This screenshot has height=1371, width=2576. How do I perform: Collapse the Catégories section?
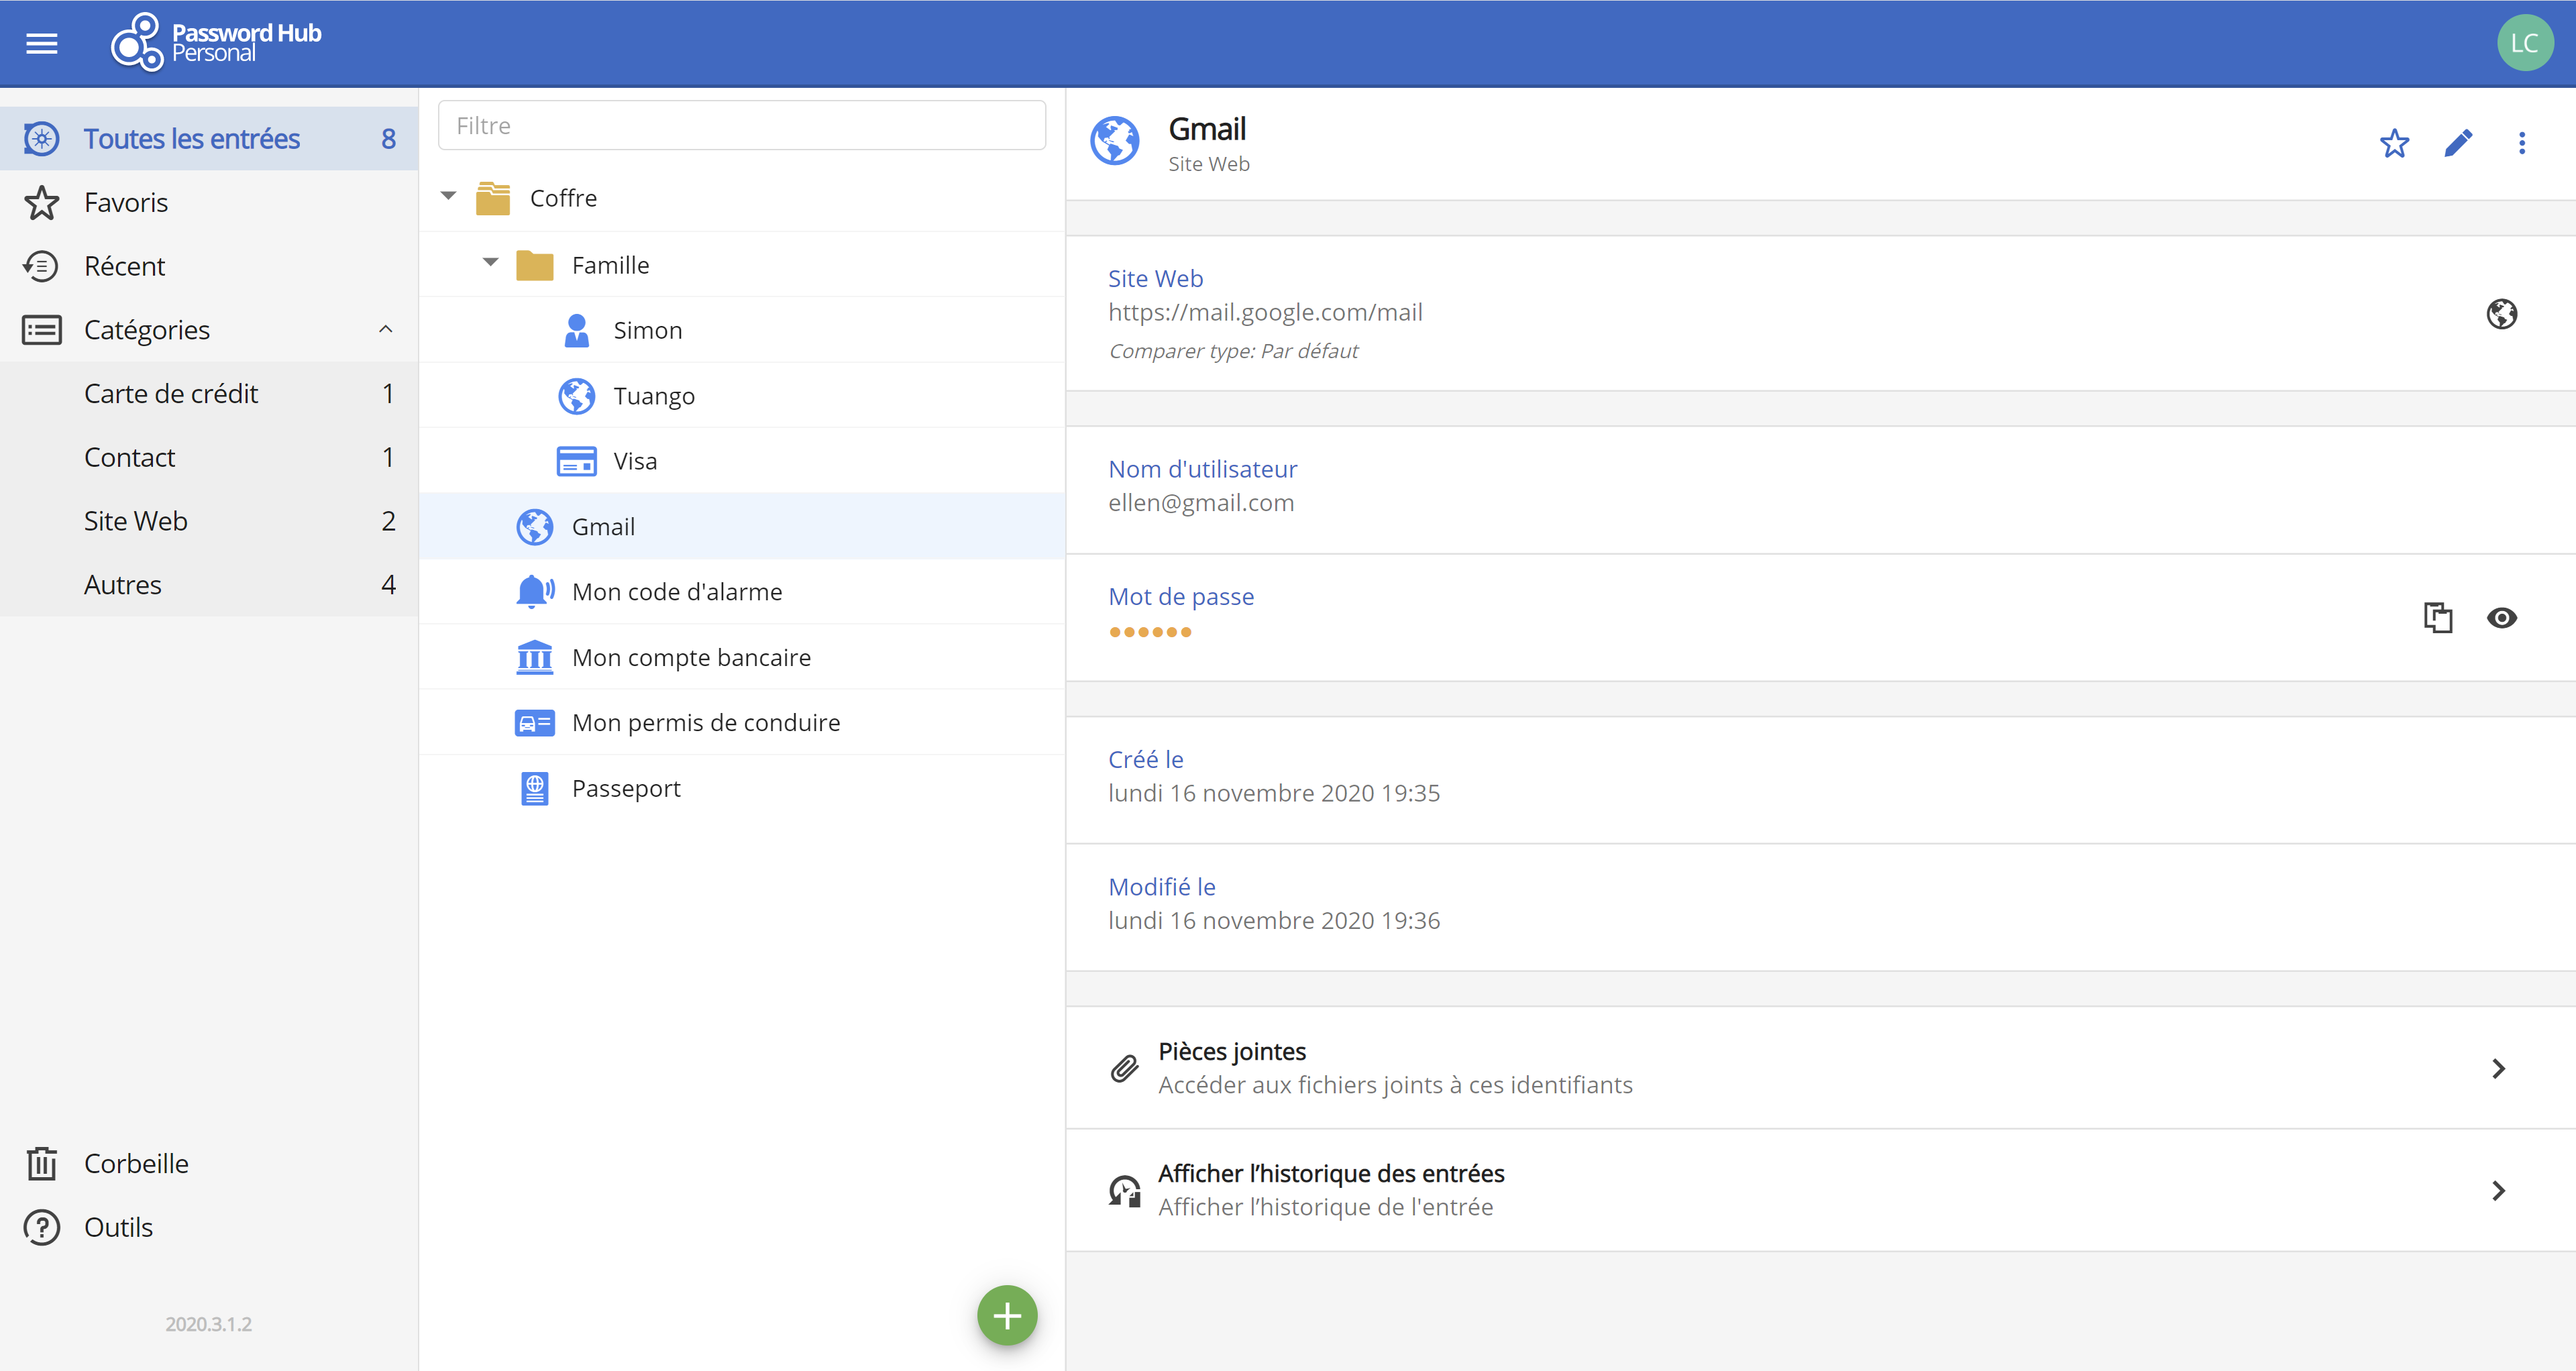click(385, 329)
